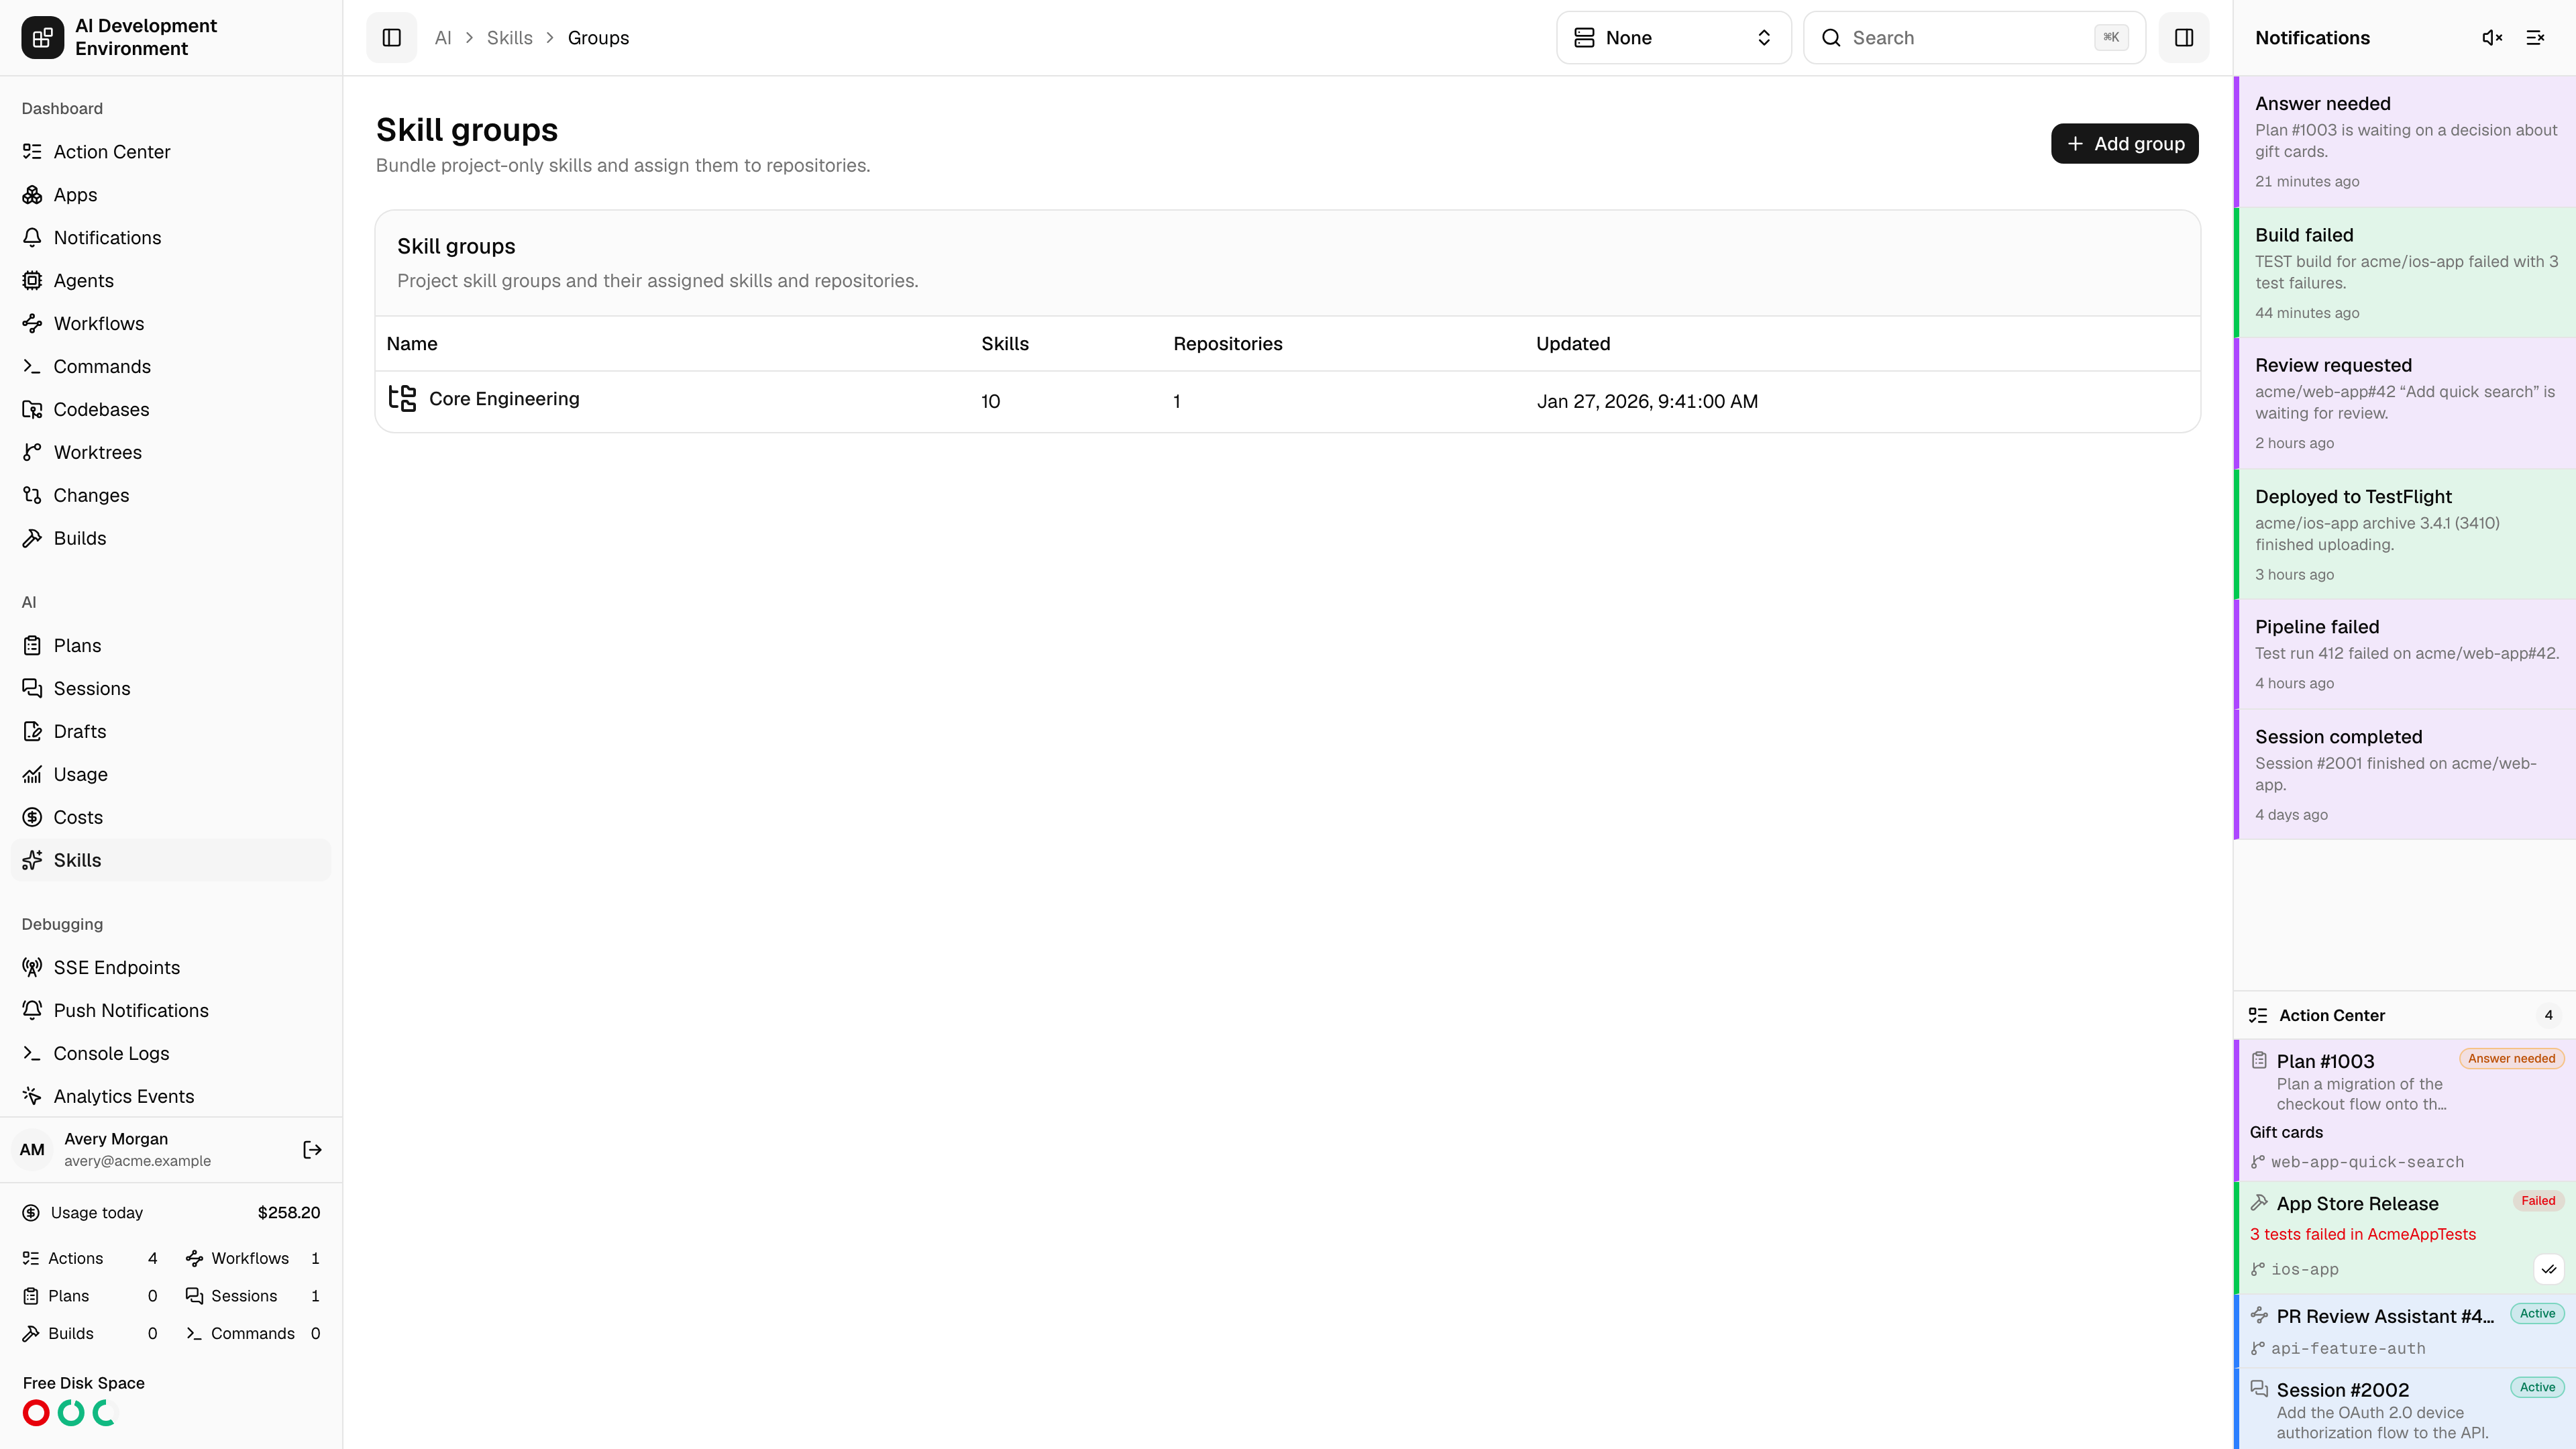Go to Drafts
The width and height of the screenshot is (2576, 1449).
(171, 732)
